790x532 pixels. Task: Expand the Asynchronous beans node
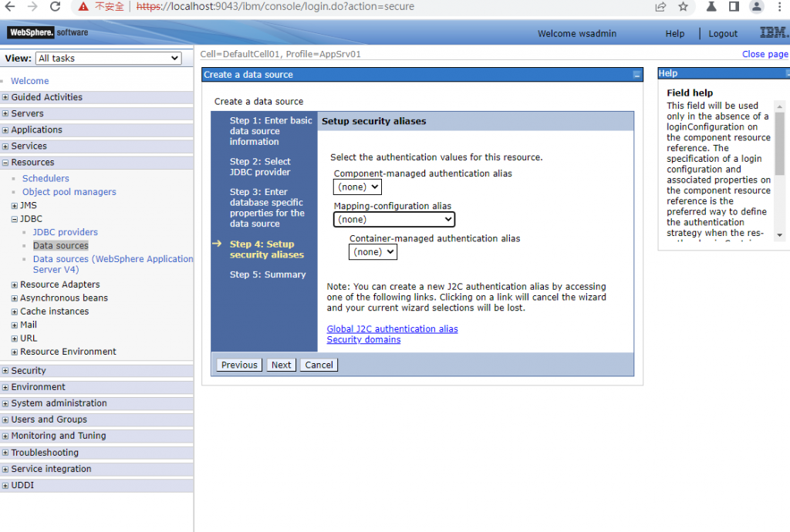[15, 298]
